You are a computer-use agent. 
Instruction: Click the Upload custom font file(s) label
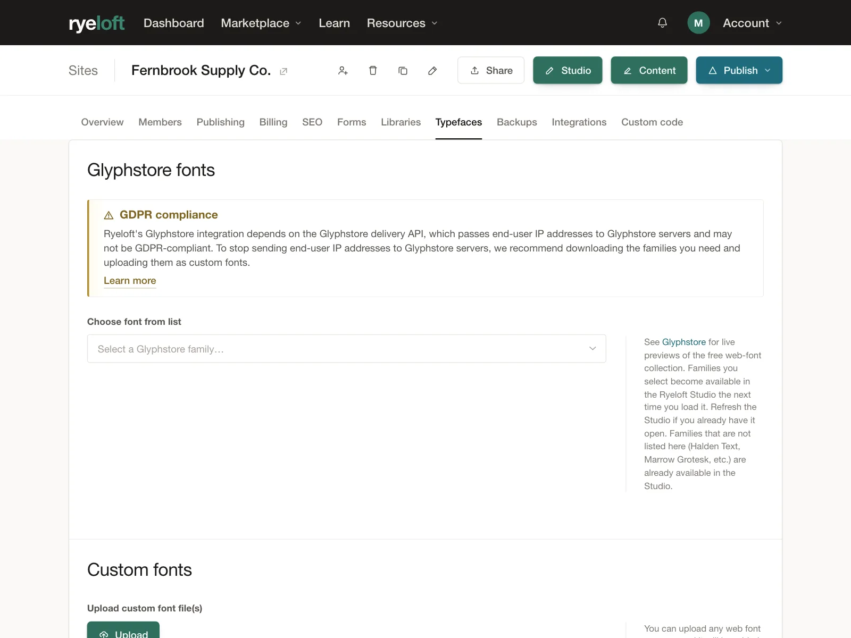(145, 608)
